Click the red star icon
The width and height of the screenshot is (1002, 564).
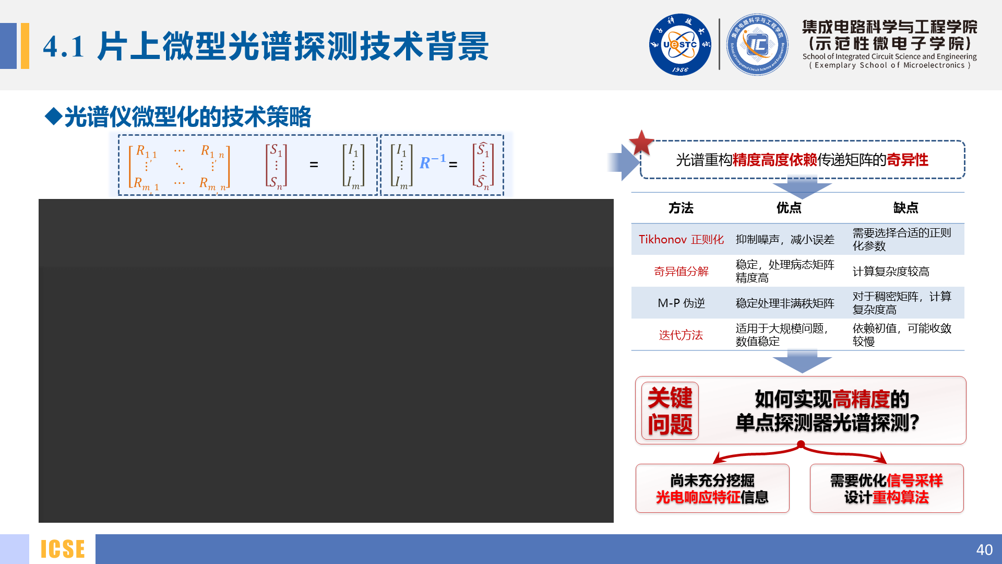pyautogui.click(x=641, y=143)
